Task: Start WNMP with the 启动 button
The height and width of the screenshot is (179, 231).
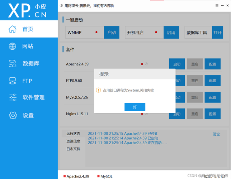Action: 112,32
